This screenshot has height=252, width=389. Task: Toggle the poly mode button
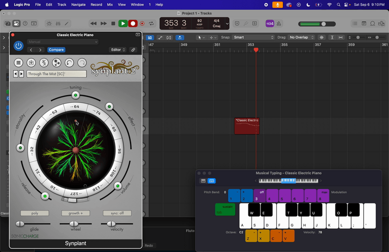pyautogui.click(x=35, y=213)
